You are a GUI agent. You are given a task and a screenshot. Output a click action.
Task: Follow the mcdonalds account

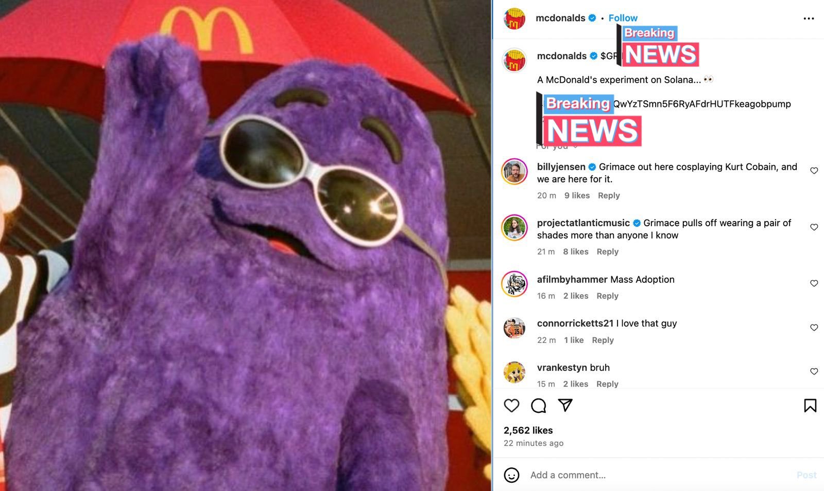623,18
